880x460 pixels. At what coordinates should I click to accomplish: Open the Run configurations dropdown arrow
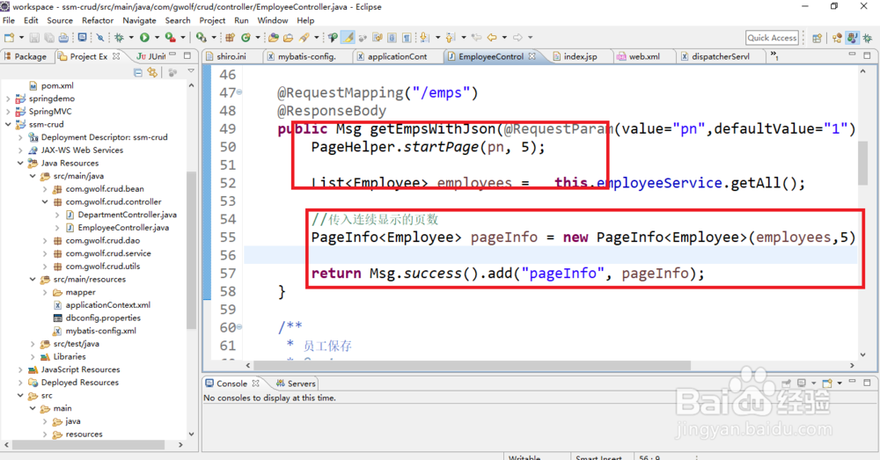pyautogui.click(x=158, y=38)
